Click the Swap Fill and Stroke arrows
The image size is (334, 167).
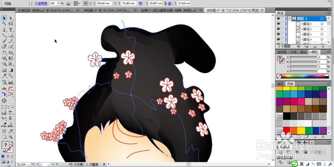12,142
